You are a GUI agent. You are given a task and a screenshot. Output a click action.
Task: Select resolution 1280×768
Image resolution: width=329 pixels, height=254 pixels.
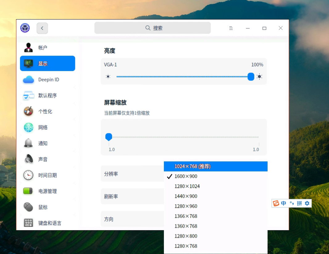[x=216, y=246]
